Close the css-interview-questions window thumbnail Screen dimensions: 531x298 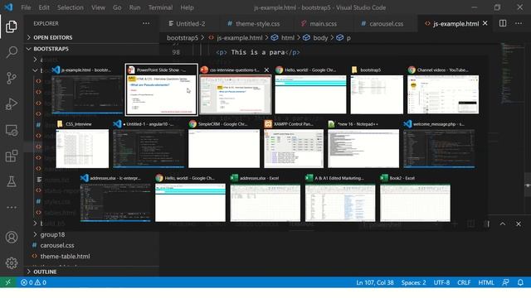click(x=266, y=70)
